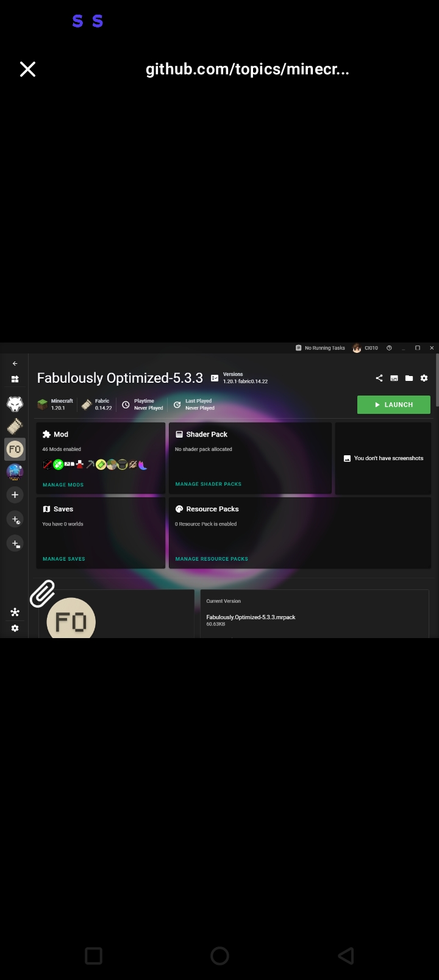This screenshot has height=980, width=439.
Task: Click the plus-with-globe import icon
Action: 15,519
